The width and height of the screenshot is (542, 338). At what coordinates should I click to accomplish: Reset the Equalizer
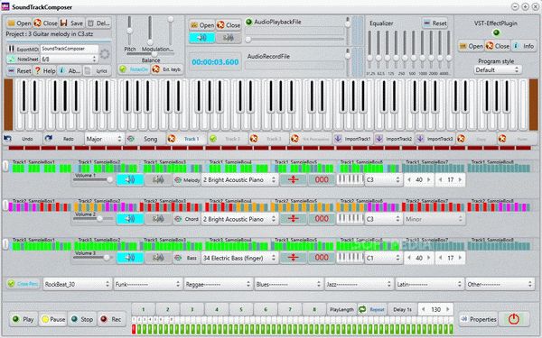(x=435, y=23)
